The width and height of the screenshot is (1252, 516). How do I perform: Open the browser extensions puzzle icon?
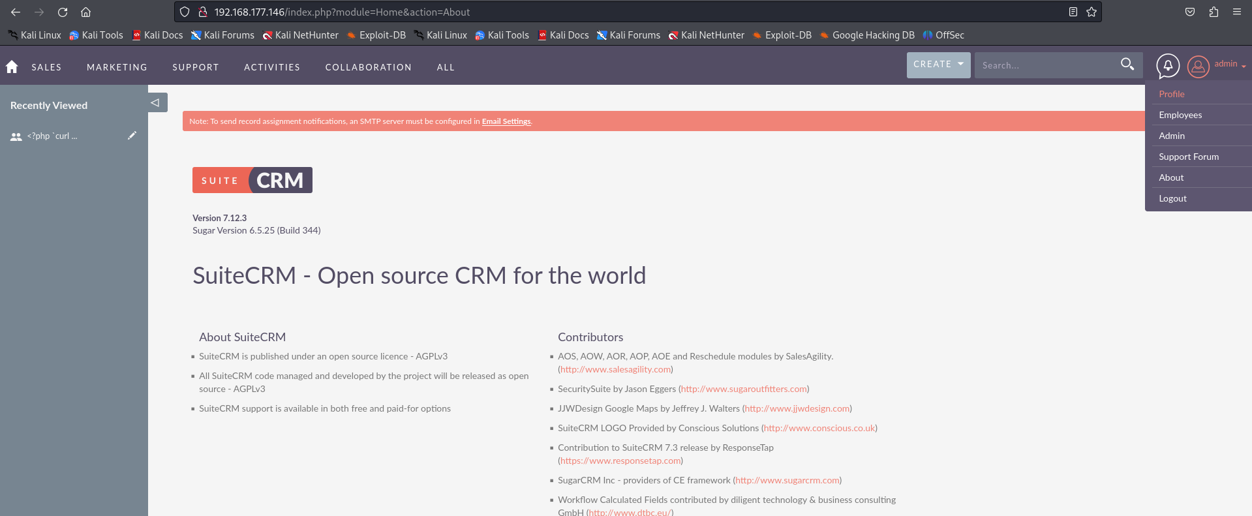pyautogui.click(x=1214, y=12)
